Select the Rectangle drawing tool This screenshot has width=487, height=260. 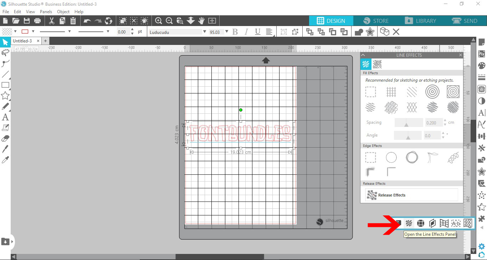pos(5,85)
